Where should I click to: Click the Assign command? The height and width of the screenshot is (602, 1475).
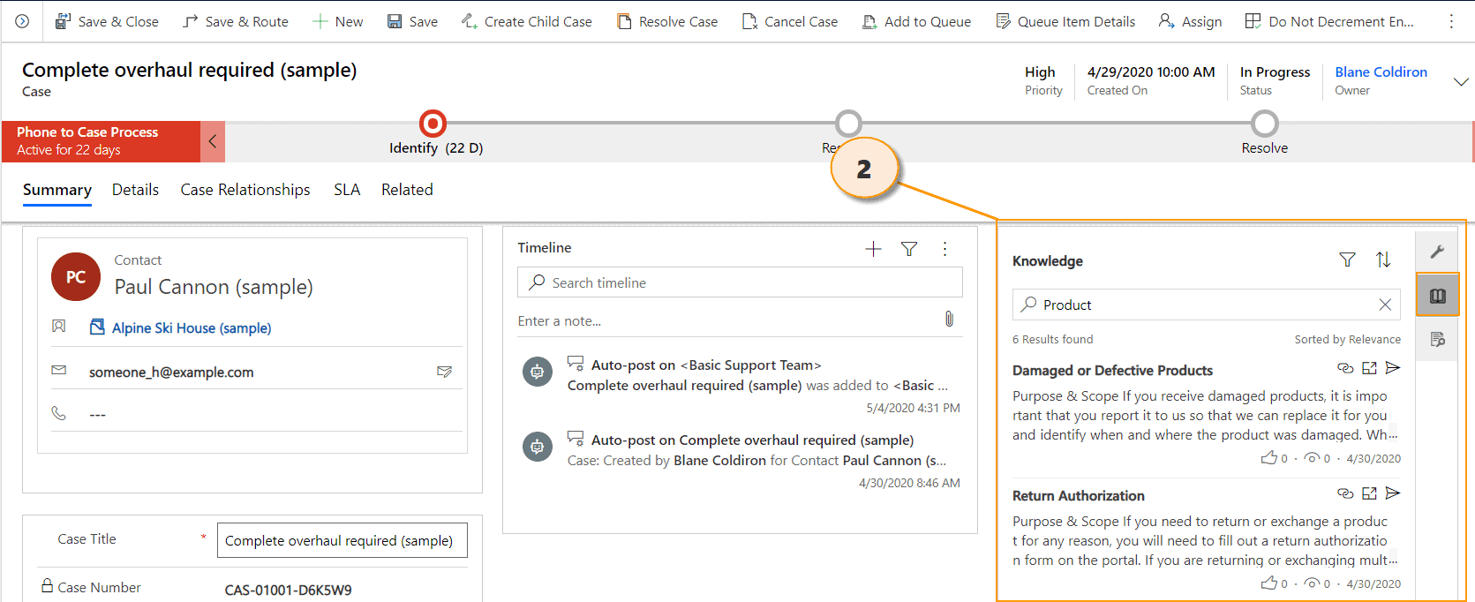[x=1190, y=21]
